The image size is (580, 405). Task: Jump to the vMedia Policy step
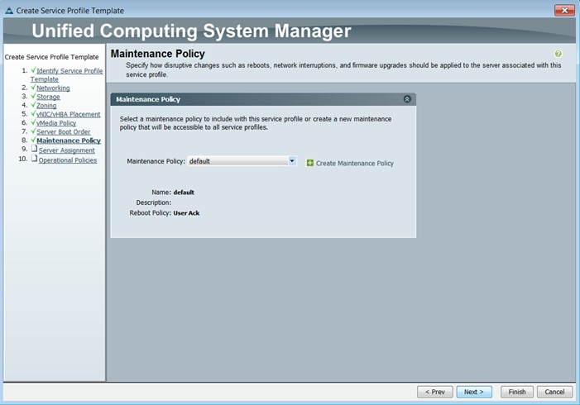tap(56, 123)
